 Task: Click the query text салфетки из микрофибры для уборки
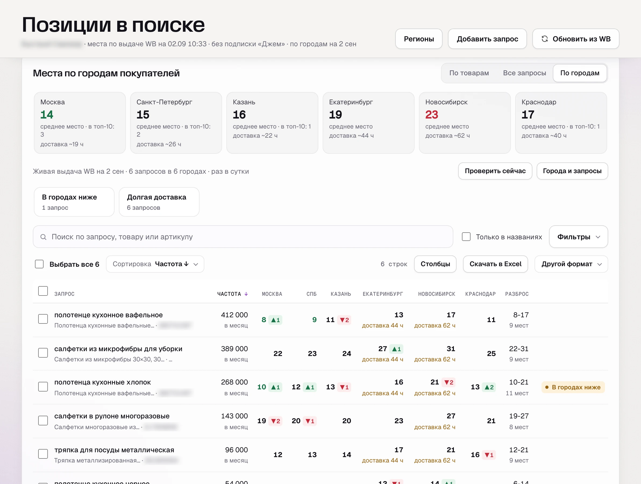point(118,349)
